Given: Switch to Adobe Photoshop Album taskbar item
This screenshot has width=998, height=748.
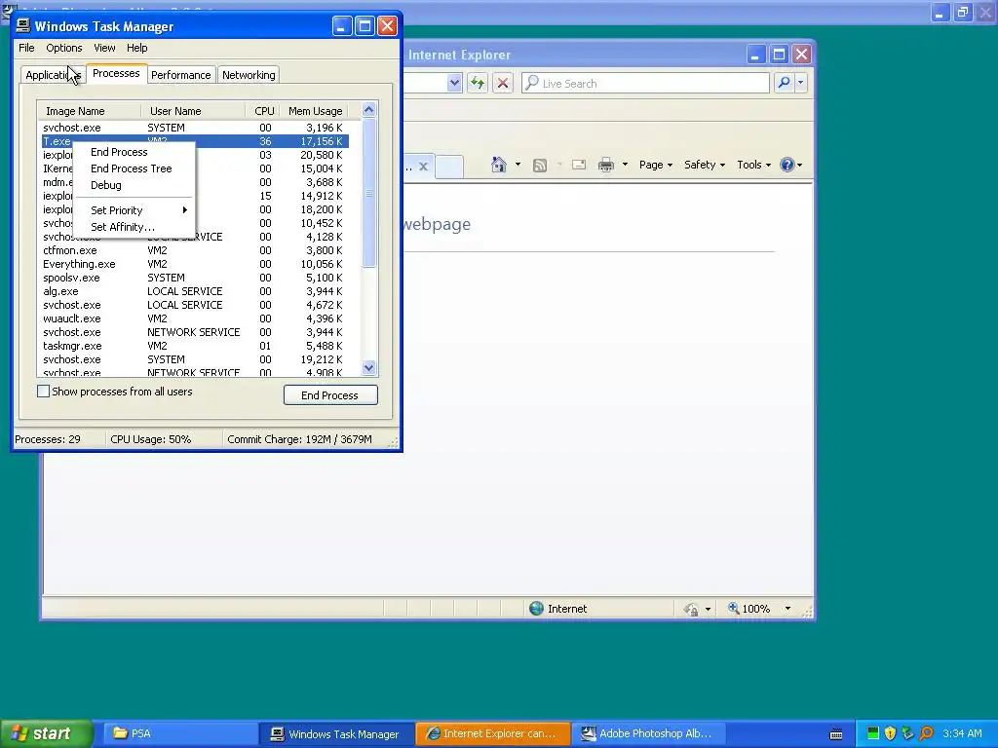Looking at the screenshot, I should [650, 734].
